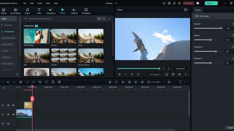Open the Full Quality dropdown
234x131 pixels.
155,74
